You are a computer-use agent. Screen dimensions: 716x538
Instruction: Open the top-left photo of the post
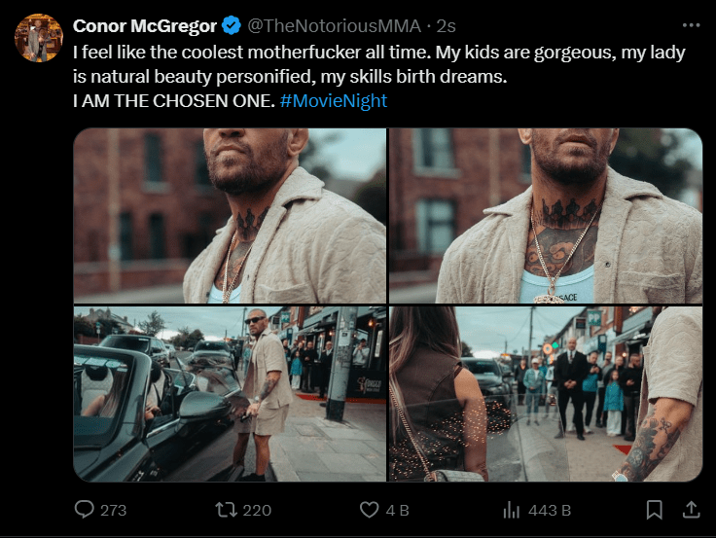coord(230,216)
